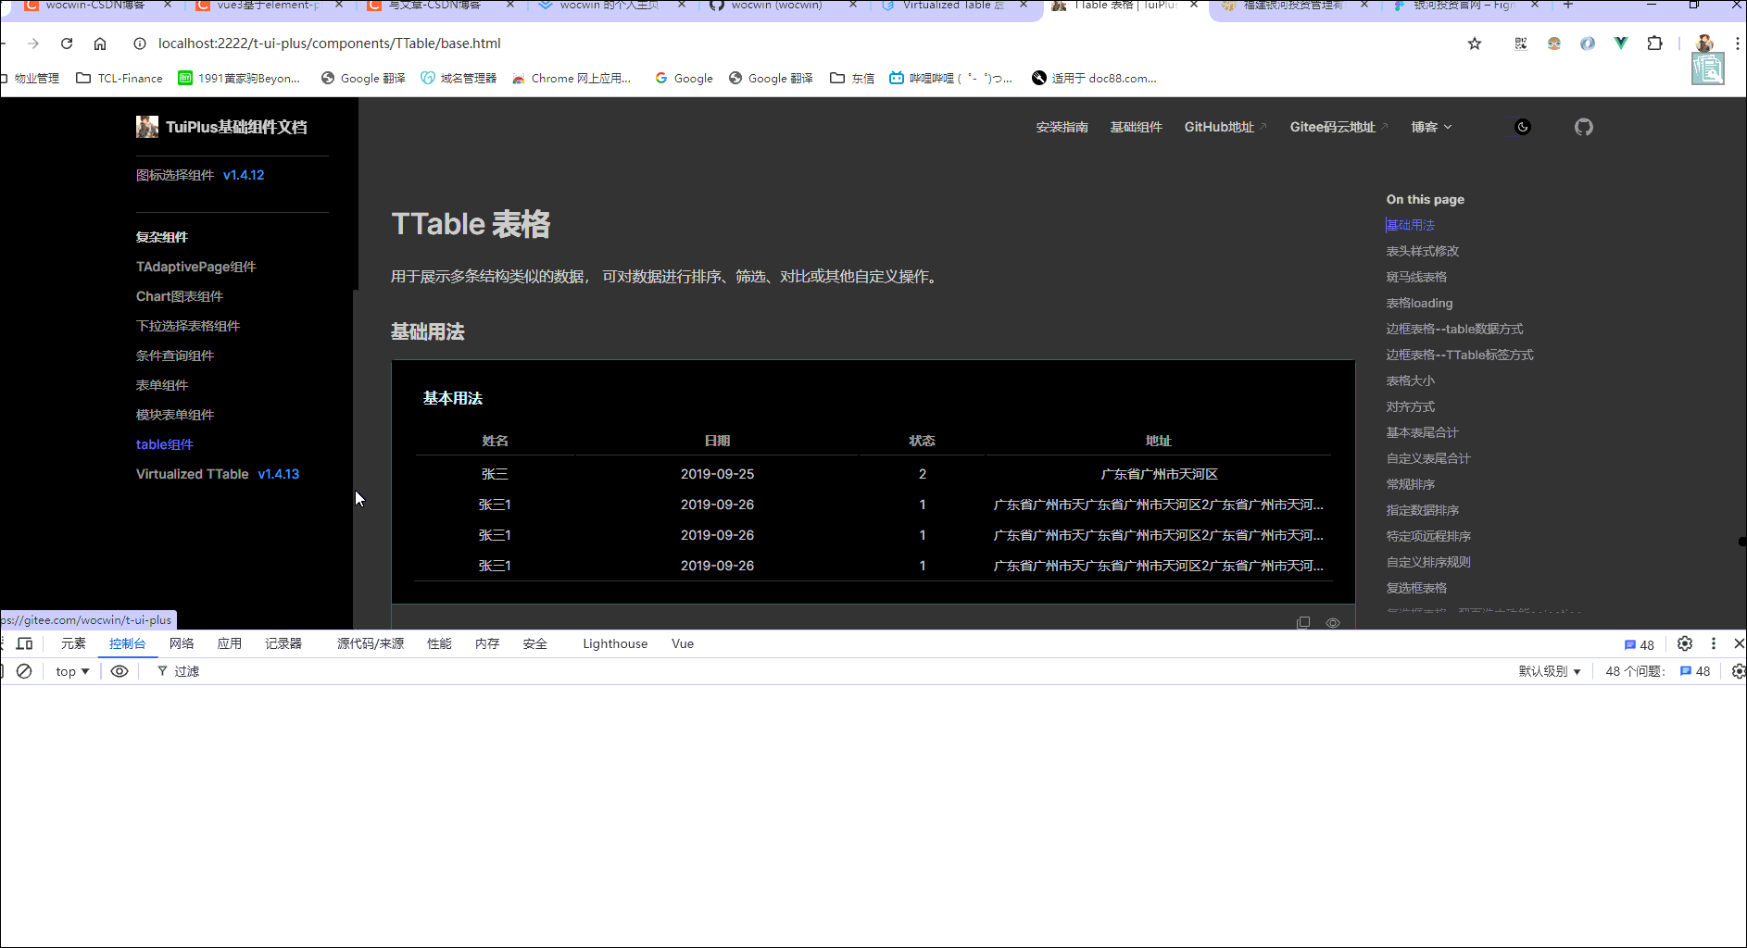Clear console with the ban icon
The image size is (1747, 948).
click(25, 671)
